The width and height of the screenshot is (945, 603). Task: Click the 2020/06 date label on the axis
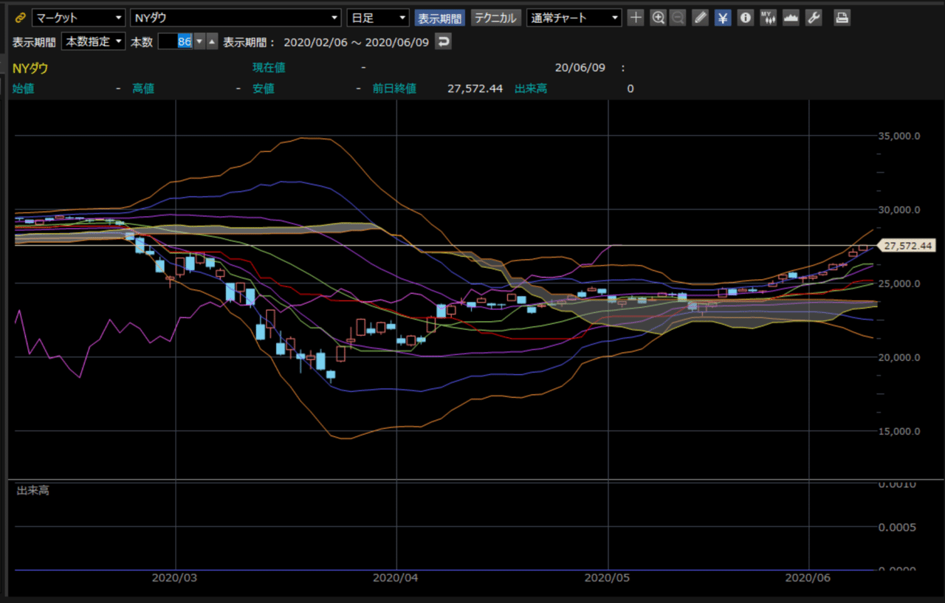(809, 579)
